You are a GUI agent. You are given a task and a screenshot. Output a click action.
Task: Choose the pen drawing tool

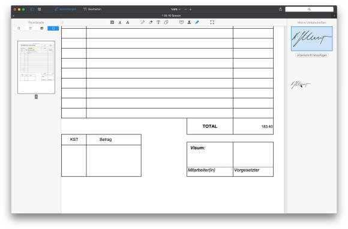tap(143, 22)
